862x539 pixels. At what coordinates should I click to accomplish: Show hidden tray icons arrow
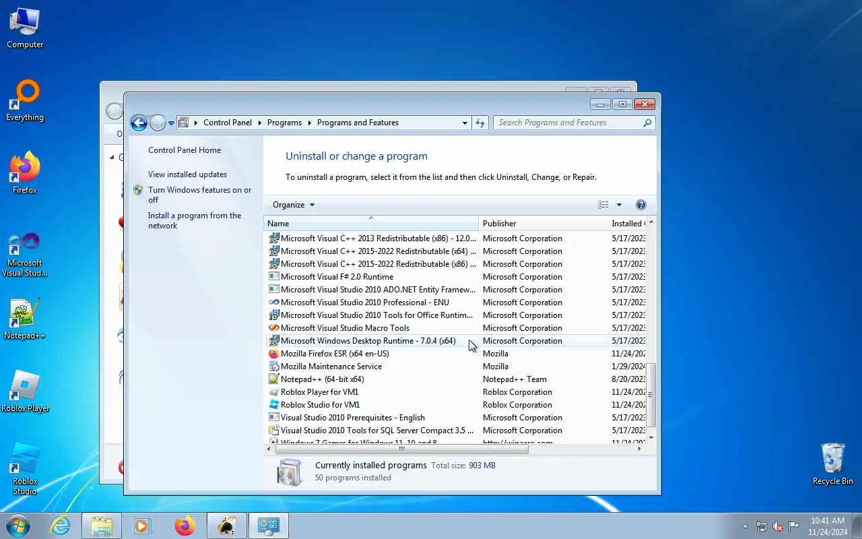[x=745, y=526]
